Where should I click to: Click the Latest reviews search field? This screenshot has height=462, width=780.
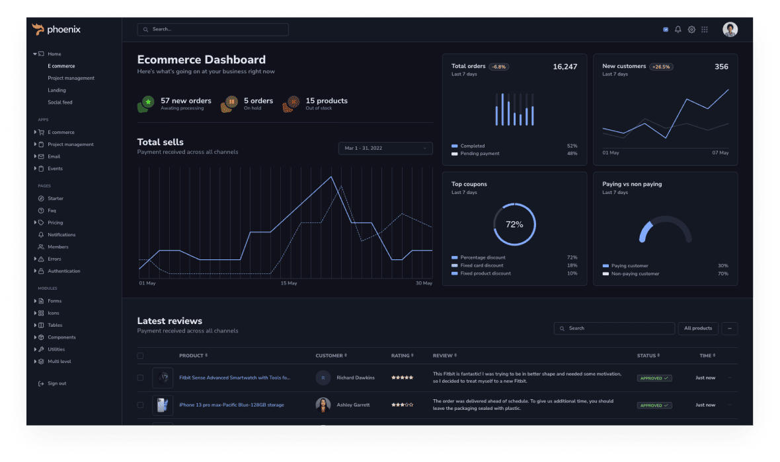coord(614,328)
